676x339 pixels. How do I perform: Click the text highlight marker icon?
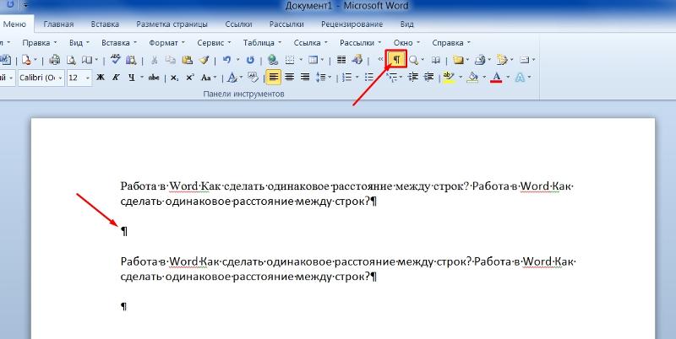pyautogui.click(x=449, y=78)
